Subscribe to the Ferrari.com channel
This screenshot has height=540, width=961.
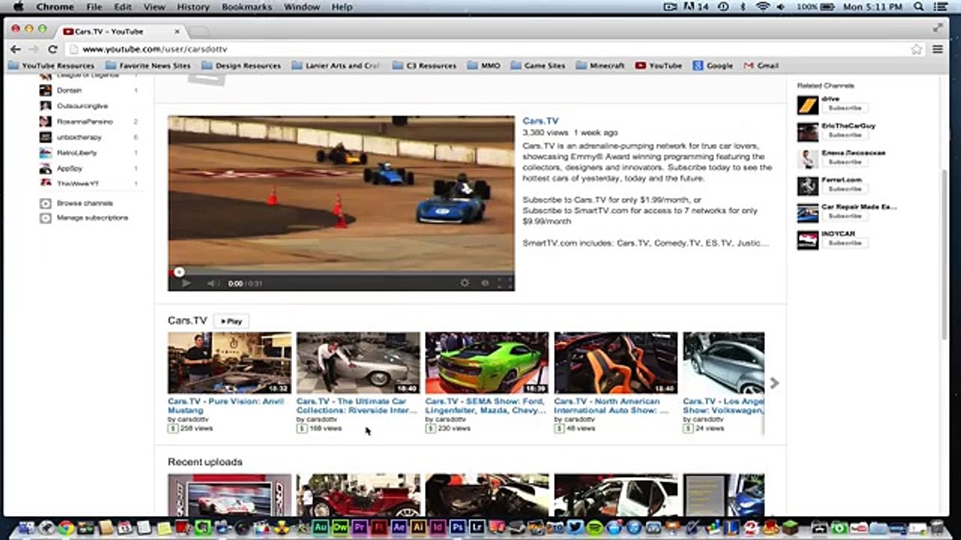(845, 189)
